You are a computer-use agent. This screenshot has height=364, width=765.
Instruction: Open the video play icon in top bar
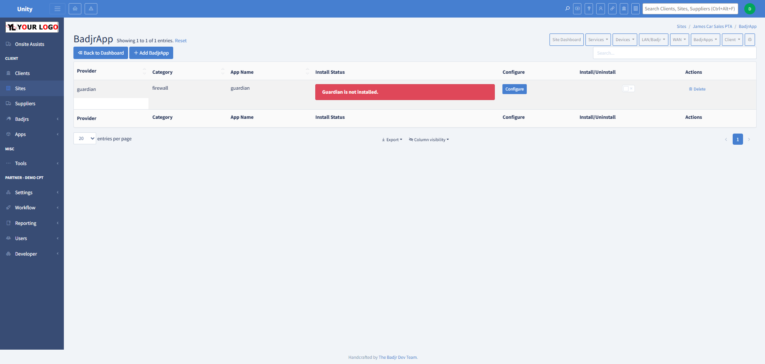point(577,8)
